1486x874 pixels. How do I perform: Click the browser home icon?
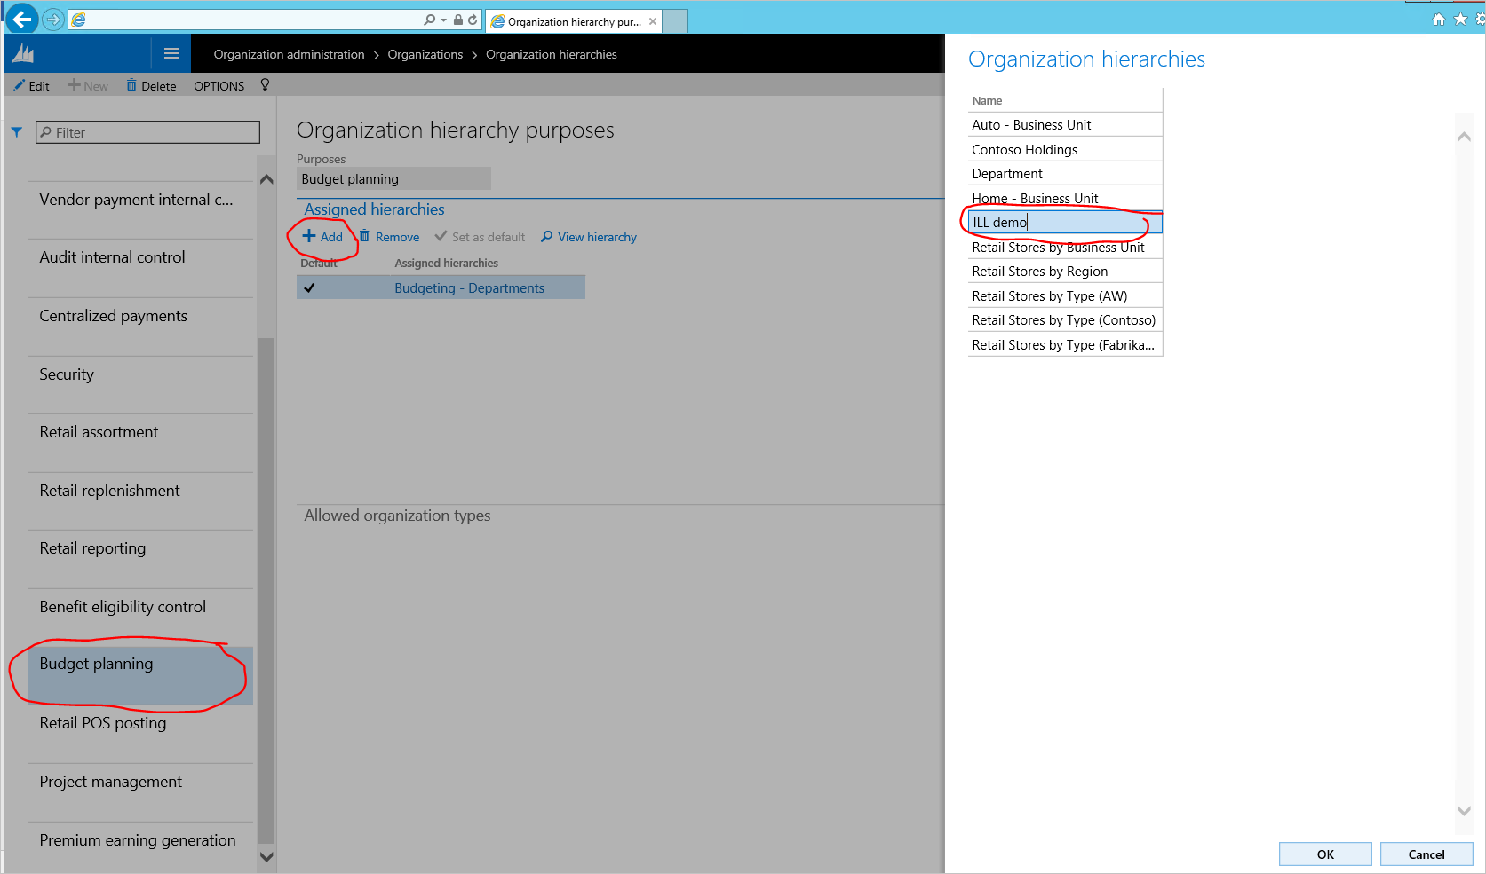pos(1439,20)
